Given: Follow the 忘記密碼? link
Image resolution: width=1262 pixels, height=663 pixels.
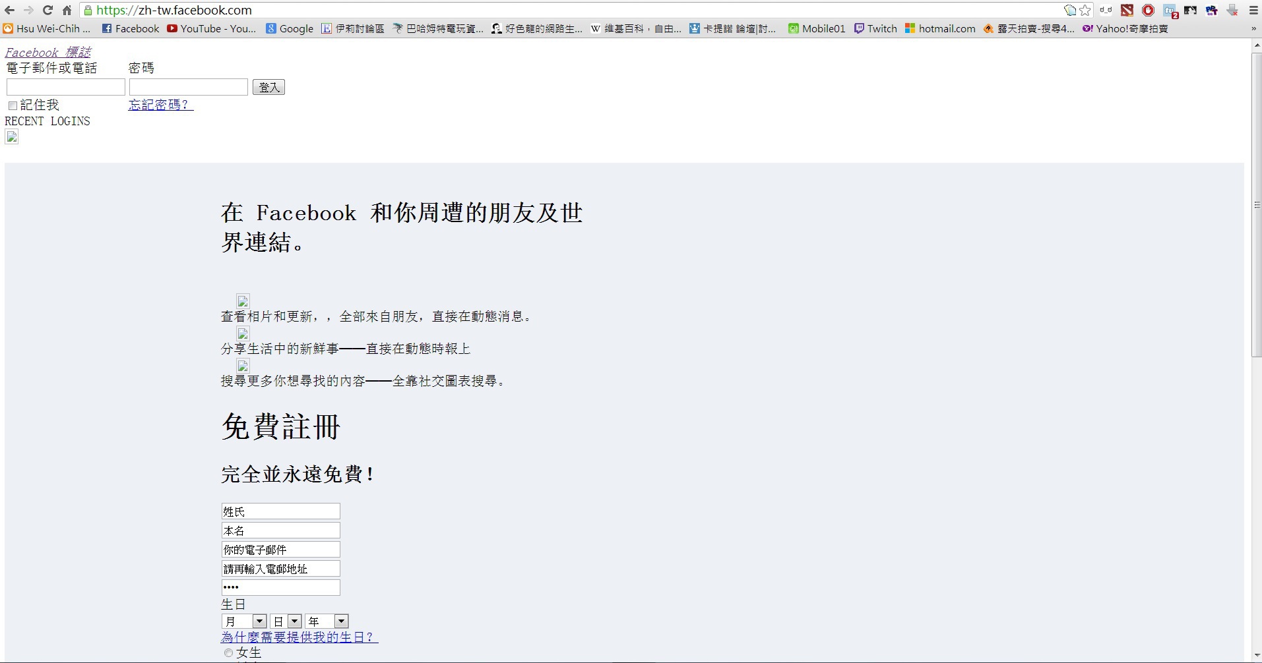Looking at the screenshot, I should pos(161,105).
